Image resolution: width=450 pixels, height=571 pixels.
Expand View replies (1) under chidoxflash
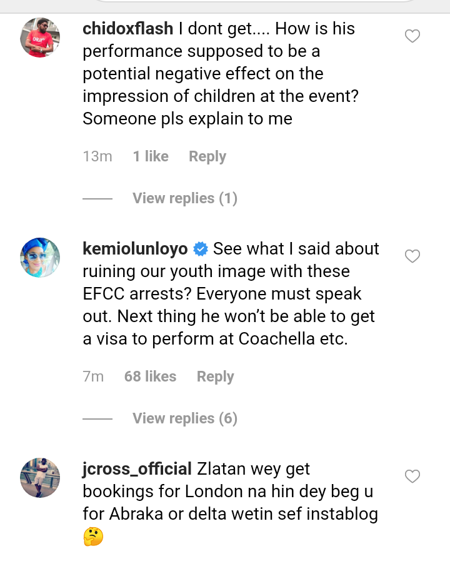pos(185,198)
